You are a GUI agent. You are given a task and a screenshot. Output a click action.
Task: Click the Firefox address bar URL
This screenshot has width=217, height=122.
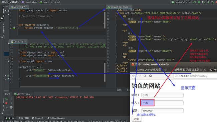click(193, 76)
